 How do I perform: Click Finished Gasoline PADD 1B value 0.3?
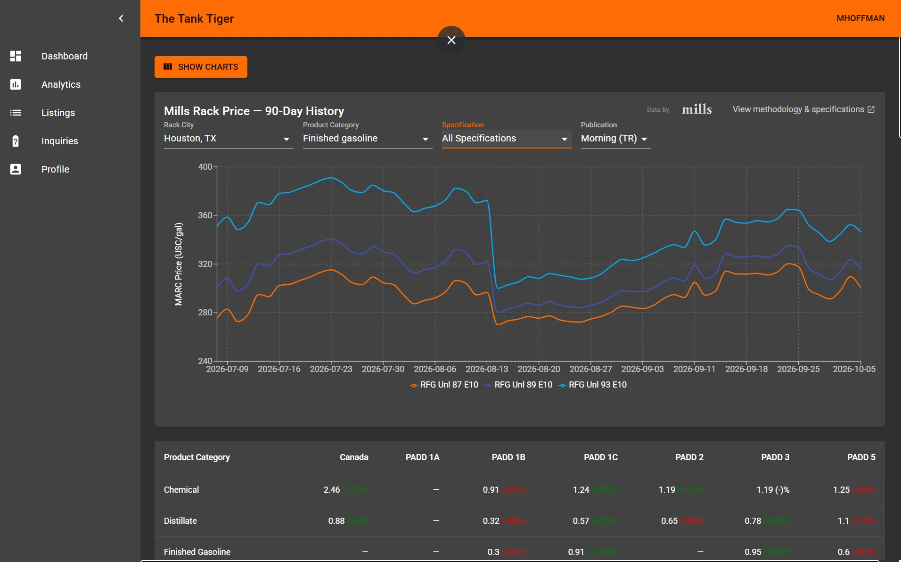pyautogui.click(x=493, y=552)
